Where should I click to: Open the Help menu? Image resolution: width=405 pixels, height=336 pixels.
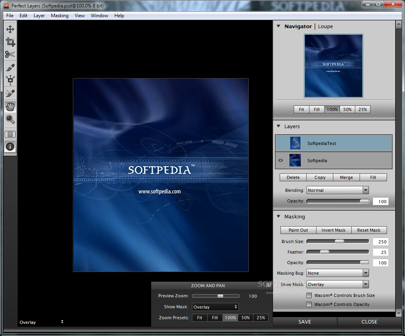point(119,16)
